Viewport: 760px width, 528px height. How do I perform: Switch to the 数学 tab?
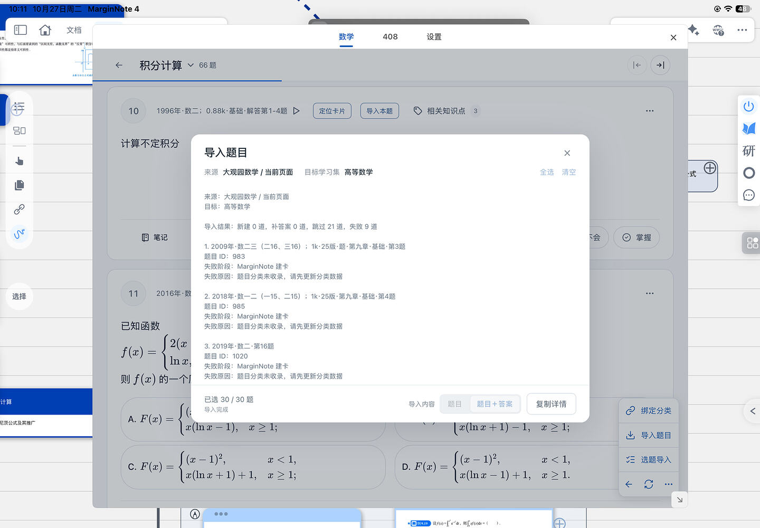point(346,36)
